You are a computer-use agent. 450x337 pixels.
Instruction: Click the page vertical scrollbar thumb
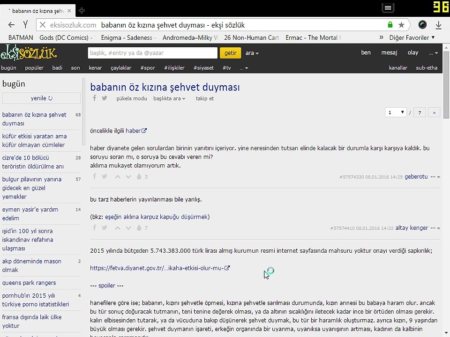pyautogui.click(x=446, y=85)
